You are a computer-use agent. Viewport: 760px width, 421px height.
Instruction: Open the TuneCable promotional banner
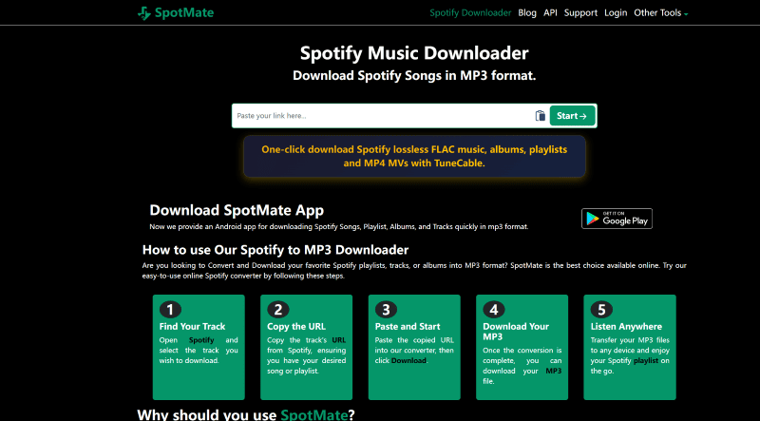point(414,156)
